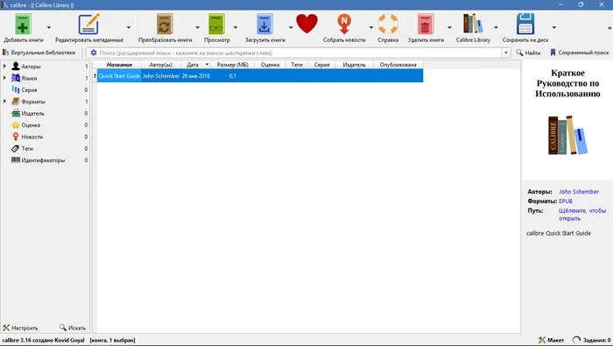This screenshot has width=613, height=346.
Task: Open Просмотр dropdown arrow
Action: pyautogui.click(x=236, y=27)
